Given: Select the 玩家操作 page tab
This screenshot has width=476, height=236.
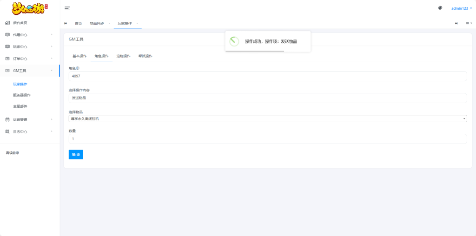Looking at the screenshot, I should pyautogui.click(x=125, y=23).
